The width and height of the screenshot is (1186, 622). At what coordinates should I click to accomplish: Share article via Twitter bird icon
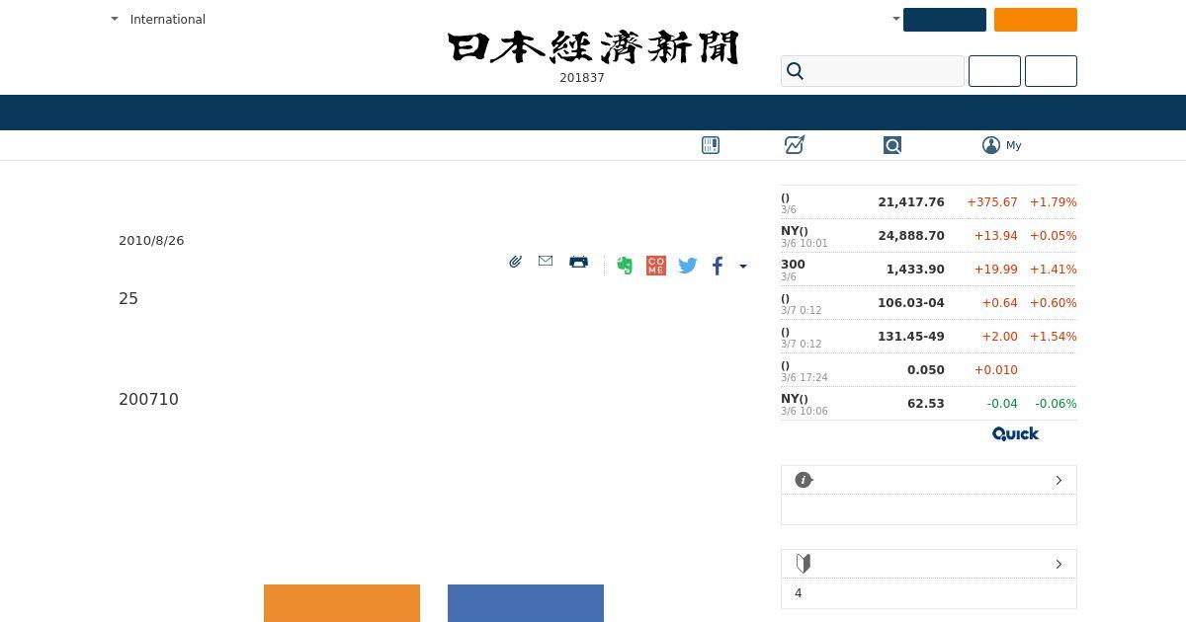click(688, 266)
